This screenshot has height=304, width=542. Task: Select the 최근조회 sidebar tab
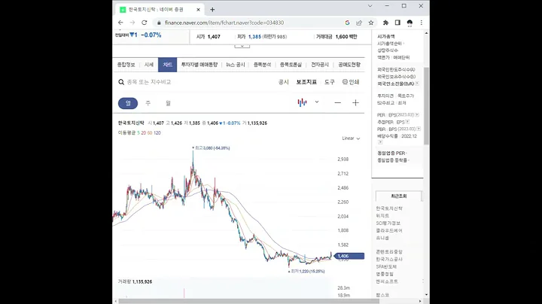tap(398, 196)
